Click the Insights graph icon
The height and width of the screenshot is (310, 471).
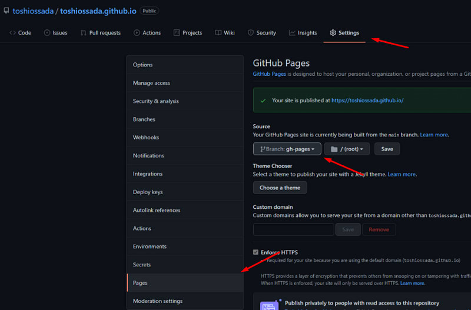click(x=292, y=33)
